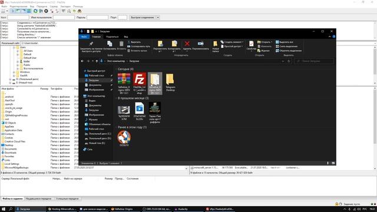Open Site Manager dropdown arrow in FileZilla

pyautogui.click(x=7, y=11)
